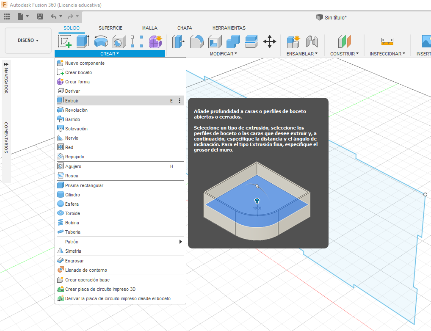Screen dimensions: 431x331
Task: Select Esfera in the Crear menu
Action: pos(120,204)
